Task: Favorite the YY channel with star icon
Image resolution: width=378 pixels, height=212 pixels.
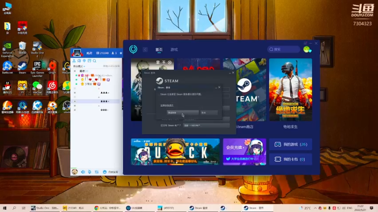Action: (x=121, y=53)
